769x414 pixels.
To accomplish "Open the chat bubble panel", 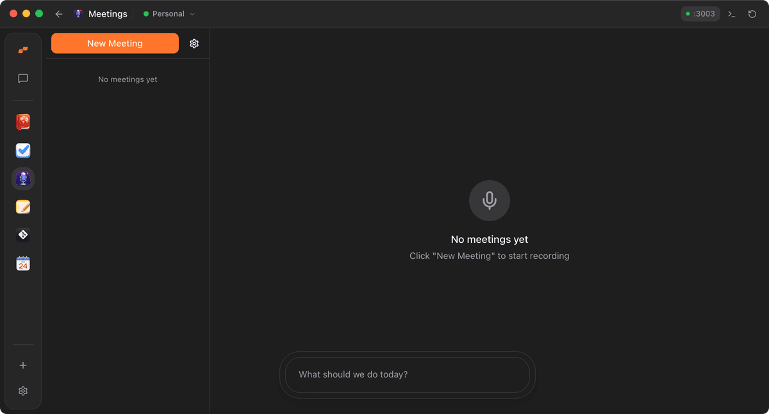I will pyautogui.click(x=22, y=78).
